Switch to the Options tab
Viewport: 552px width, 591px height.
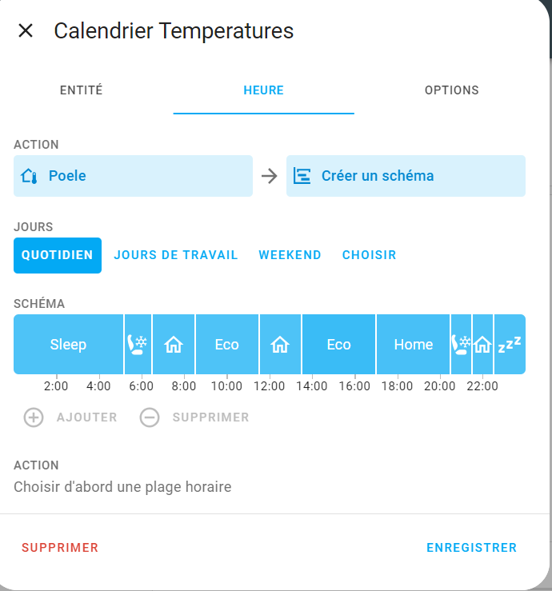[x=451, y=90]
